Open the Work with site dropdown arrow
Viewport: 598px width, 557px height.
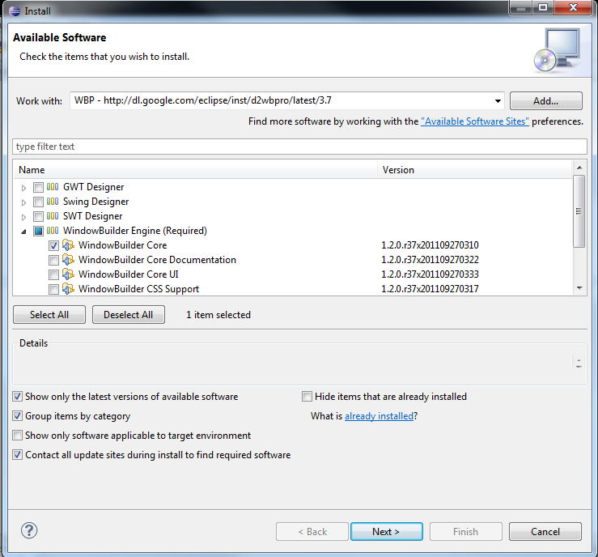pyautogui.click(x=498, y=100)
